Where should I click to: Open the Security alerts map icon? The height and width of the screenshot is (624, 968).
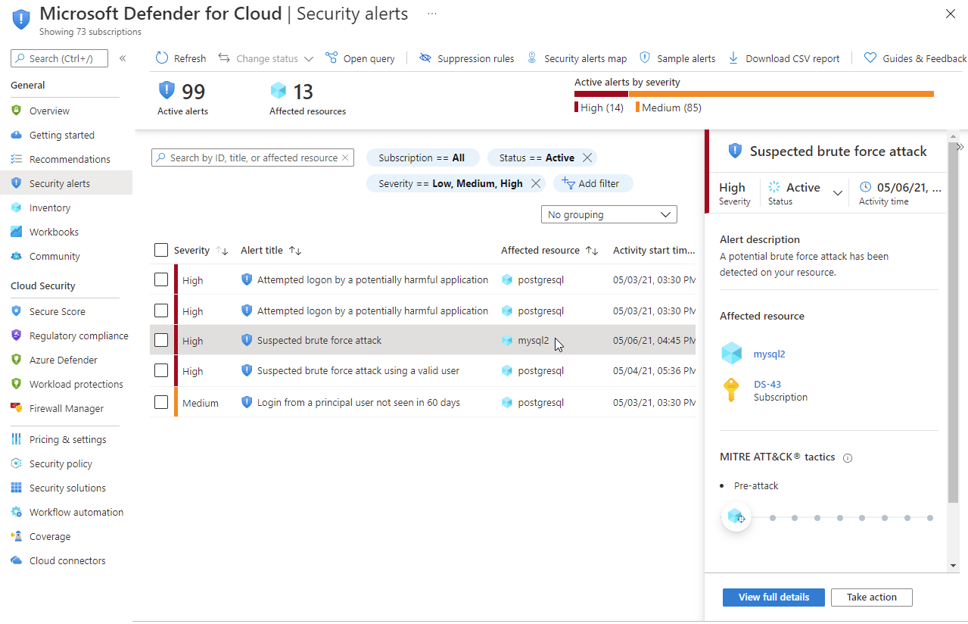tap(532, 58)
